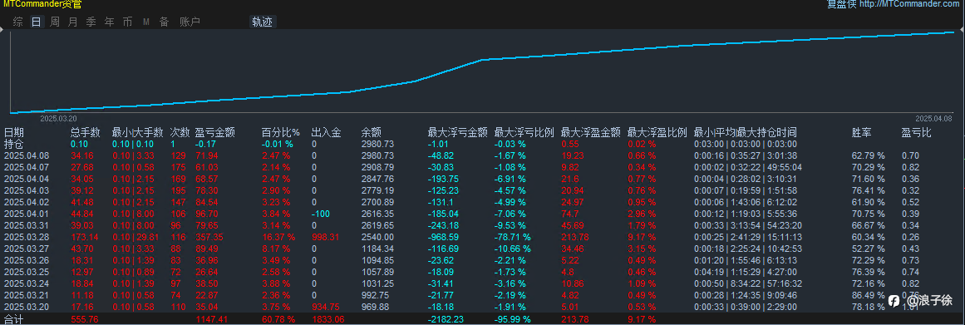Screen dimensions: 965x325
Task: Click the 最大浮盈金额 column header
Action: (x=591, y=132)
